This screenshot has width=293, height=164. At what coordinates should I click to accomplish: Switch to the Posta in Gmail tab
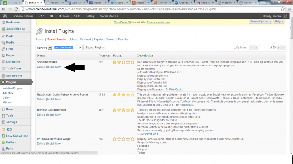(x=205, y=3)
